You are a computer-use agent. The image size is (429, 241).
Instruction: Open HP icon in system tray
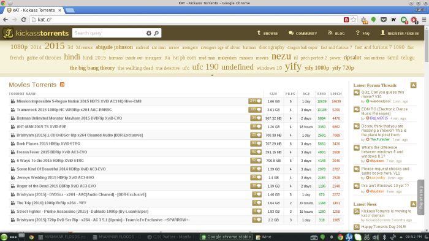point(349,237)
